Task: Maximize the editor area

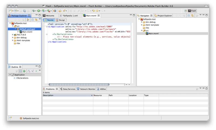Action: pos(134,15)
